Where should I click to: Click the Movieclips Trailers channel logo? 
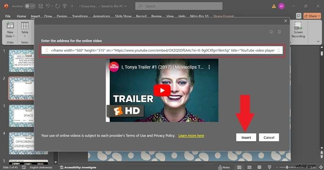click(114, 67)
